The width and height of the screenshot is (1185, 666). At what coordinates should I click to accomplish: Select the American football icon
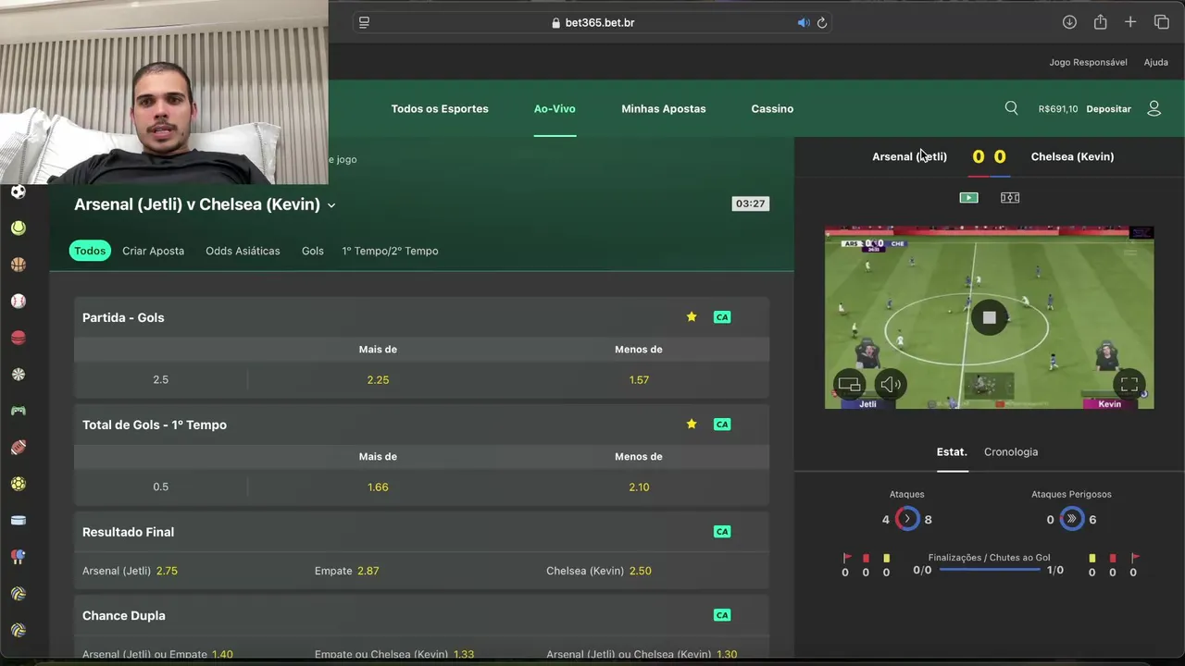tap(18, 448)
